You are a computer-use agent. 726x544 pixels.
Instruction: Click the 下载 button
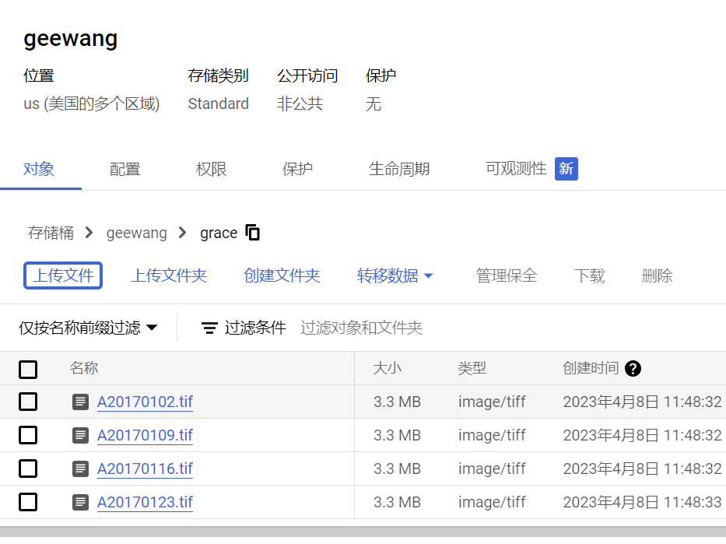click(589, 276)
